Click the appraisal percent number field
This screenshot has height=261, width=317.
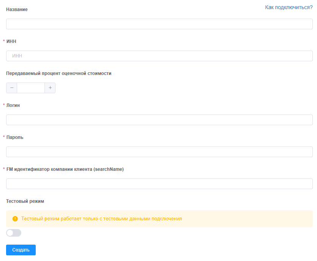31,88
